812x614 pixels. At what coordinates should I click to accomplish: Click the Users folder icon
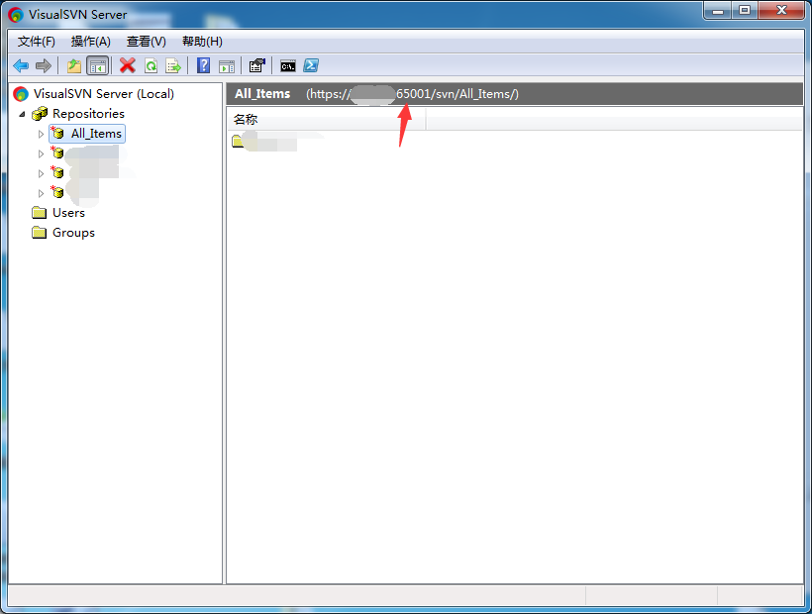(40, 213)
